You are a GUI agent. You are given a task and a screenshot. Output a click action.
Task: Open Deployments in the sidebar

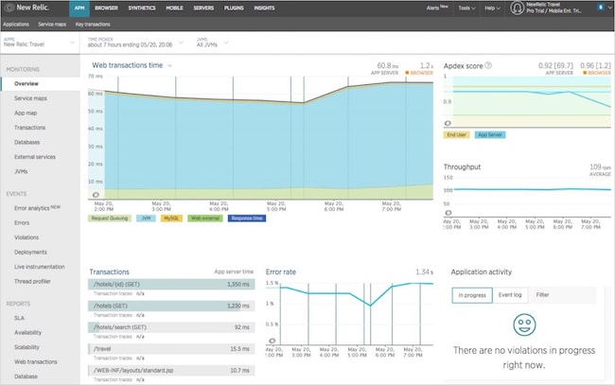pos(30,252)
